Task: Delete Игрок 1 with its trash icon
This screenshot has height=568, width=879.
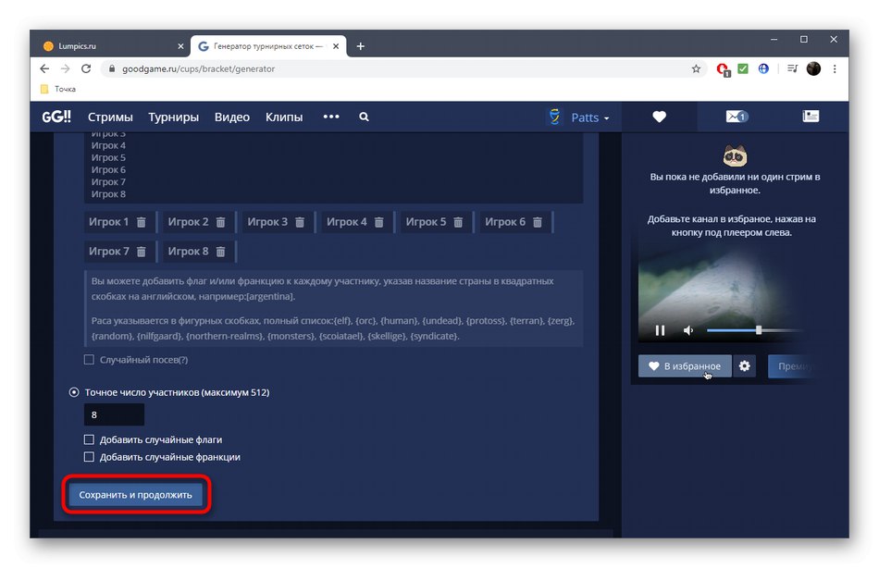Action: [139, 221]
